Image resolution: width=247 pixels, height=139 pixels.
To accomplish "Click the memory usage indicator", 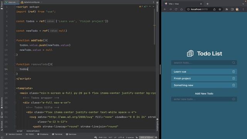I will click(x=147, y=137).
